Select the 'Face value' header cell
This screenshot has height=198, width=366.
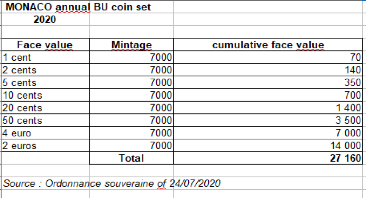45,45
